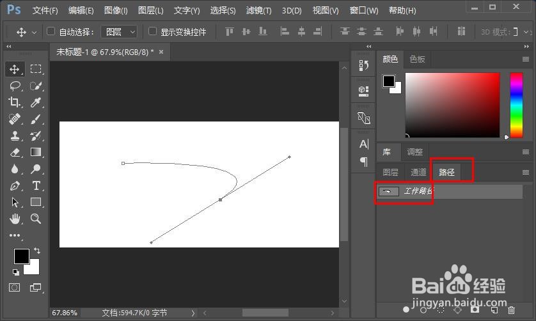
Task: Select the Brush tool
Action: coord(36,119)
